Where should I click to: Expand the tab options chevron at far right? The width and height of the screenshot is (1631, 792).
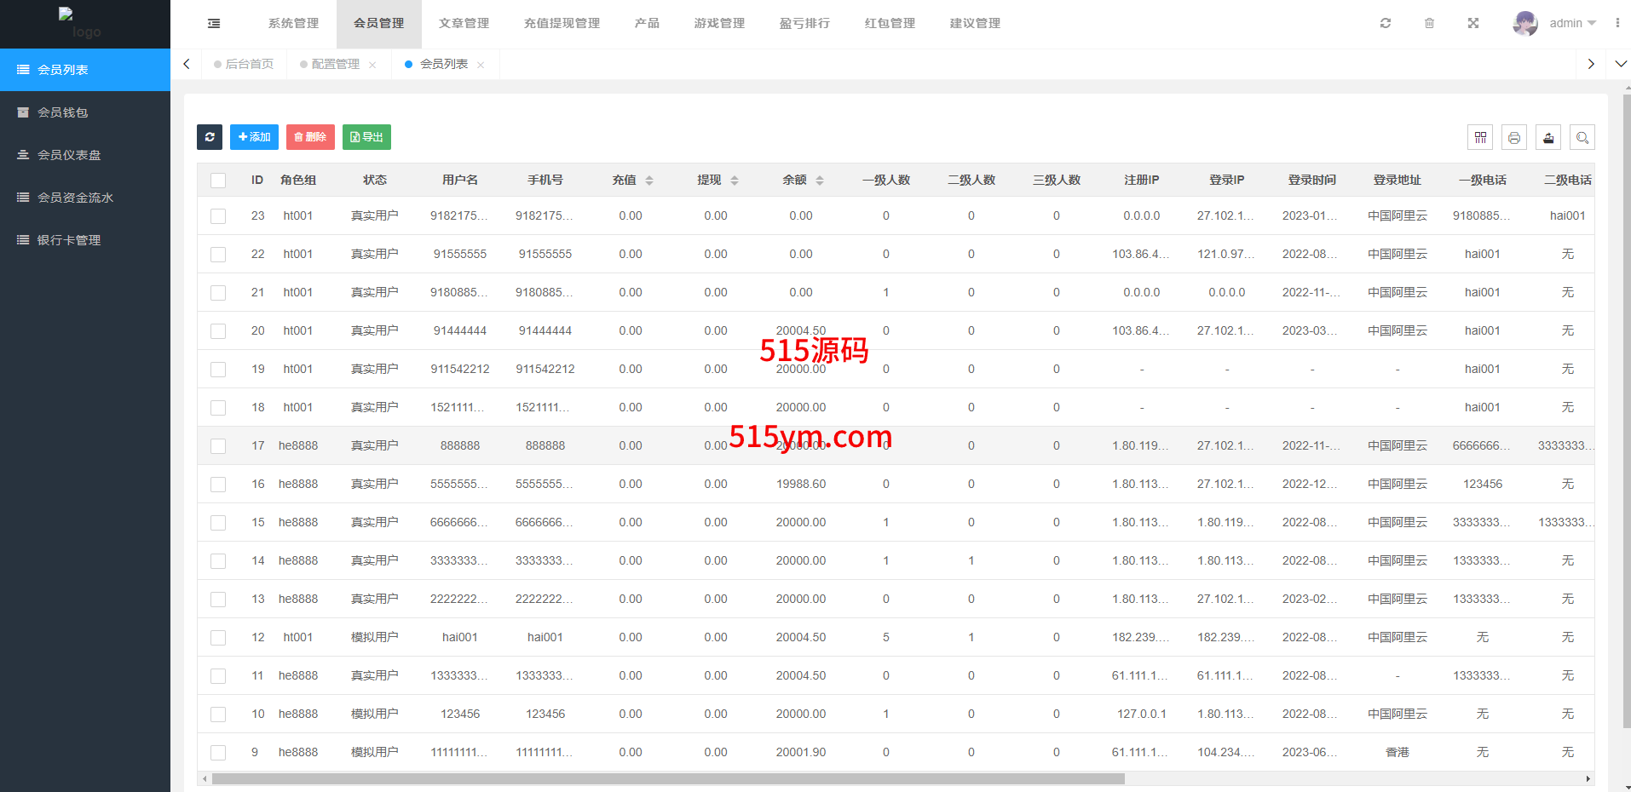1621,64
